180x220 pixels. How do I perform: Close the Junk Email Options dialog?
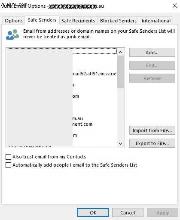175,6
